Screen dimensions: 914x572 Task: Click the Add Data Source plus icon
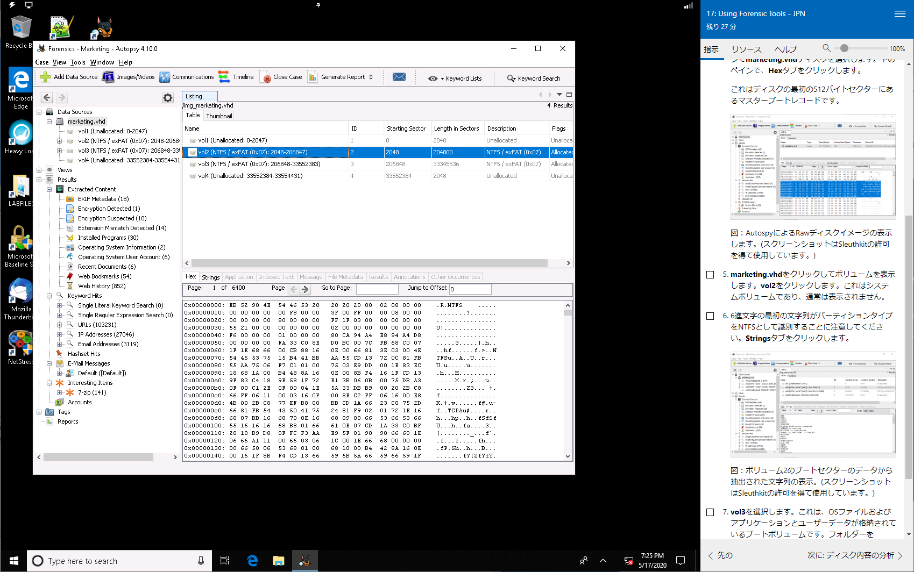(x=46, y=77)
